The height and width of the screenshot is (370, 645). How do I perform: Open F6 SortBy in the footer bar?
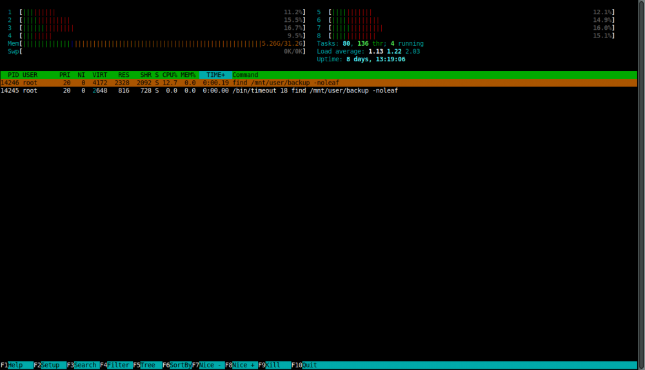(177, 365)
